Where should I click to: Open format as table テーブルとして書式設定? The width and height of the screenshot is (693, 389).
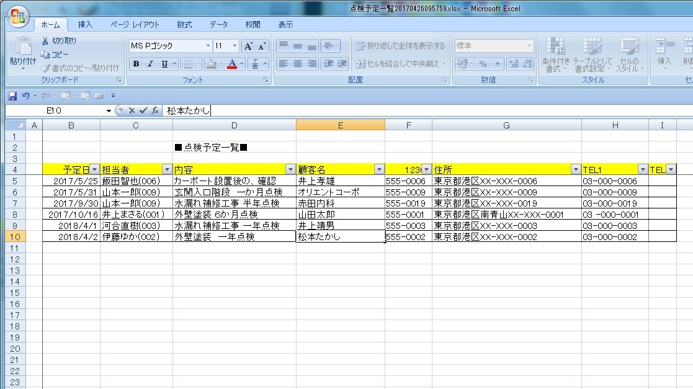(592, 55)
